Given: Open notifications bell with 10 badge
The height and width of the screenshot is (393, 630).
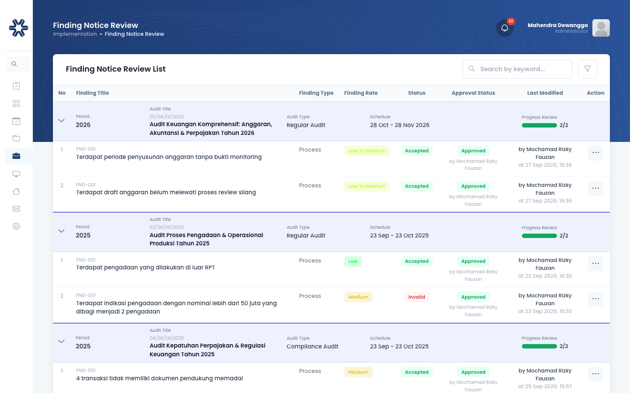Looking at the screenshot, I should tap(505, 28).
